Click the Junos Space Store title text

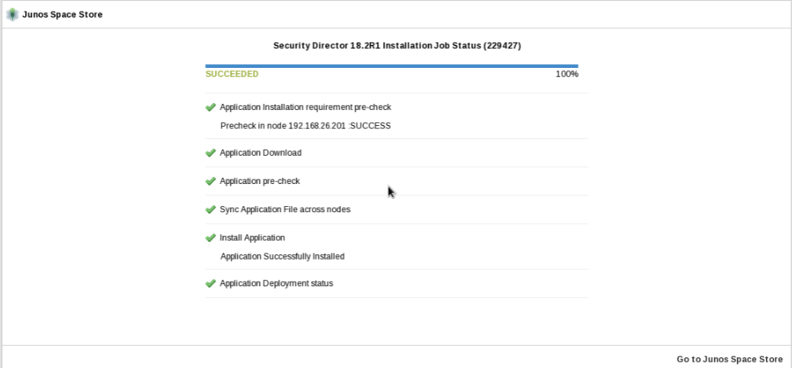[62, 15]
